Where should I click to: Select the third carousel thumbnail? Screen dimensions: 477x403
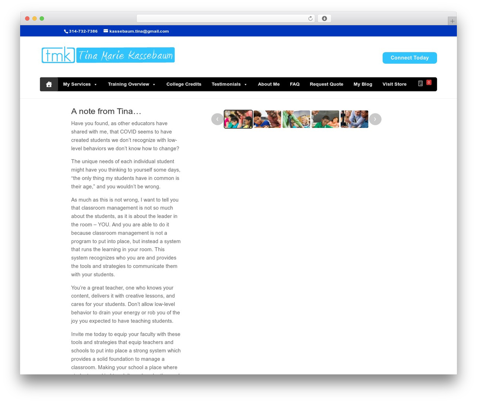(296, 119)
